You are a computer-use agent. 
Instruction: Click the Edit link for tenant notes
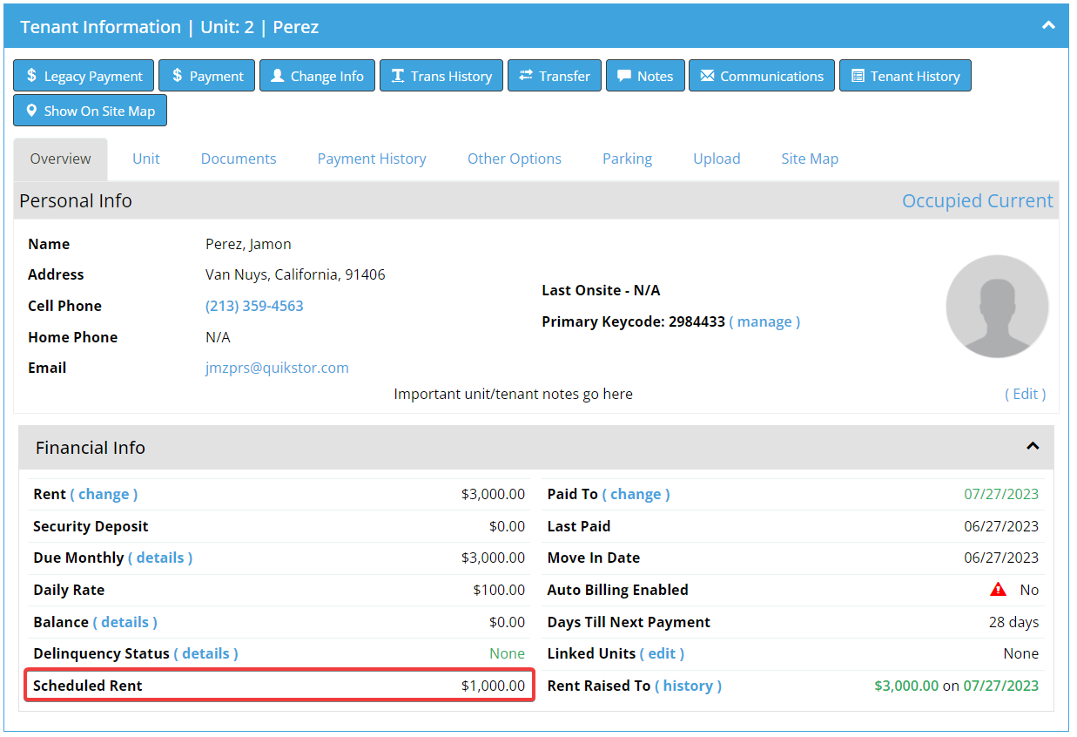pyautogui.click(x=1026, y=394)
